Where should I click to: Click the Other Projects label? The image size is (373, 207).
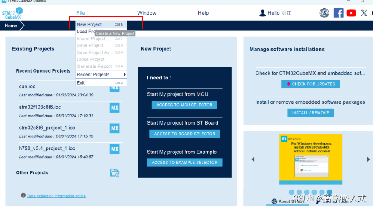tap(32, 172)
